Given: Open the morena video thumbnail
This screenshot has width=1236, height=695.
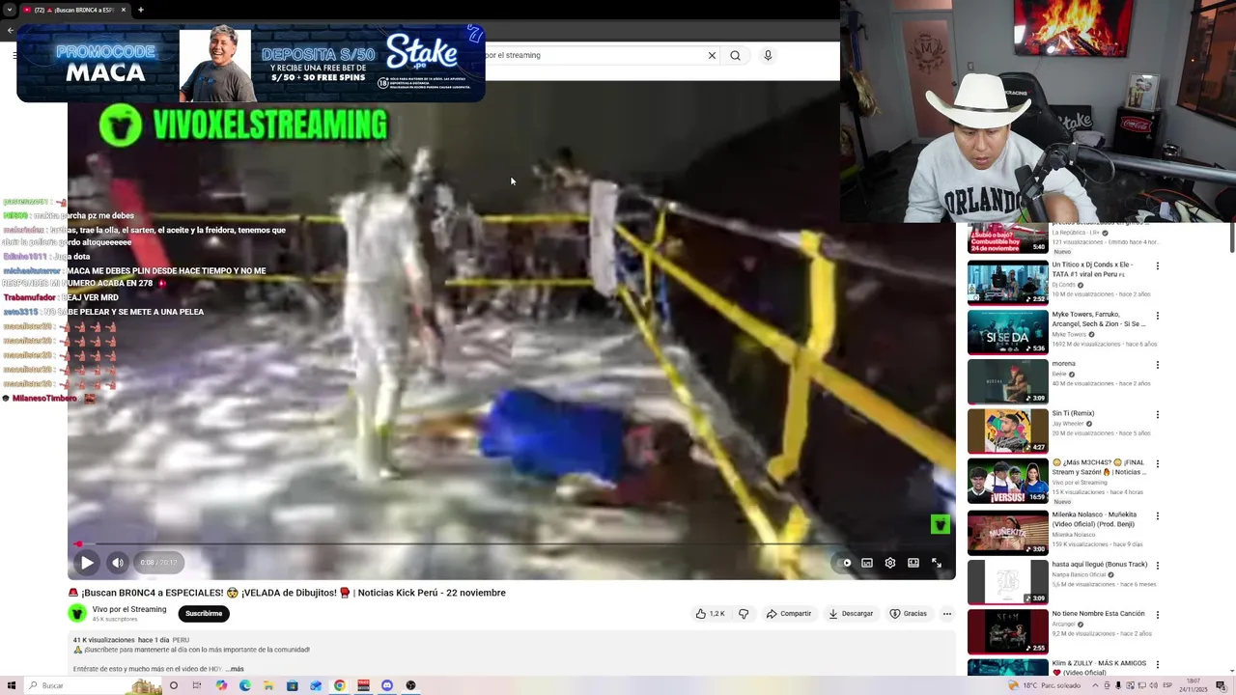Looking at the screenshot, I should pyautogui.click(x=1007, y=381).
